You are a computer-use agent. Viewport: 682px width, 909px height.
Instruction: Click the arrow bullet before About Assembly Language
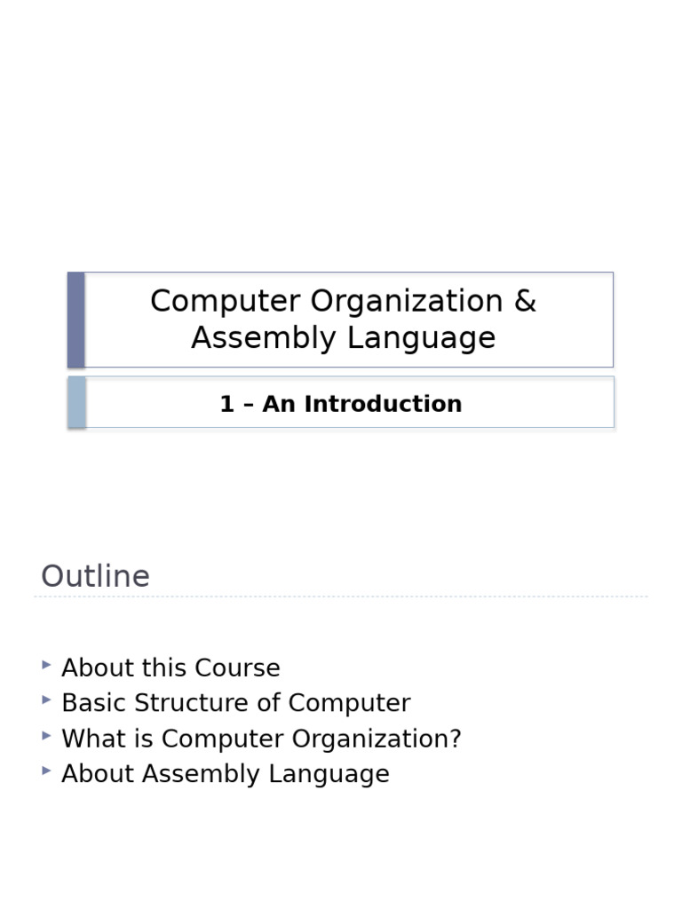tap(46, 771)
